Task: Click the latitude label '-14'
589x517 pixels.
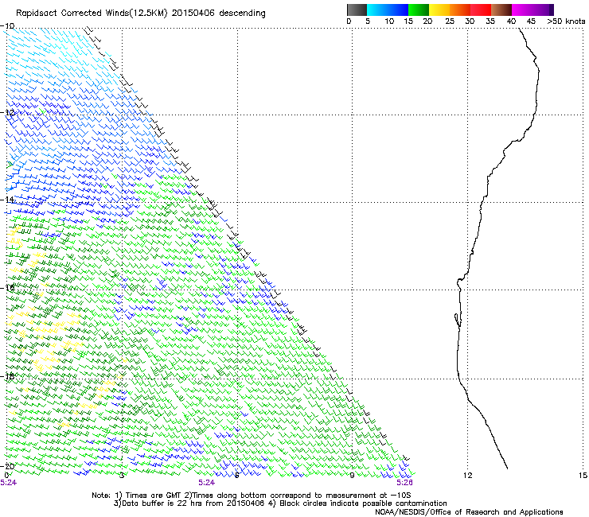Action: click(8, 200)
